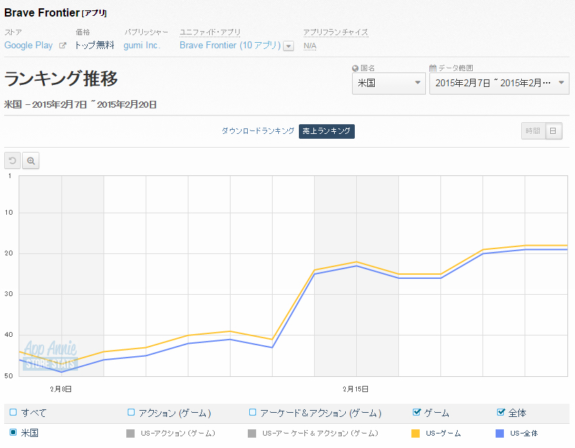Screen dimensions: 575x448
Task: Open the Google Play store link
Action: (28, 46)
